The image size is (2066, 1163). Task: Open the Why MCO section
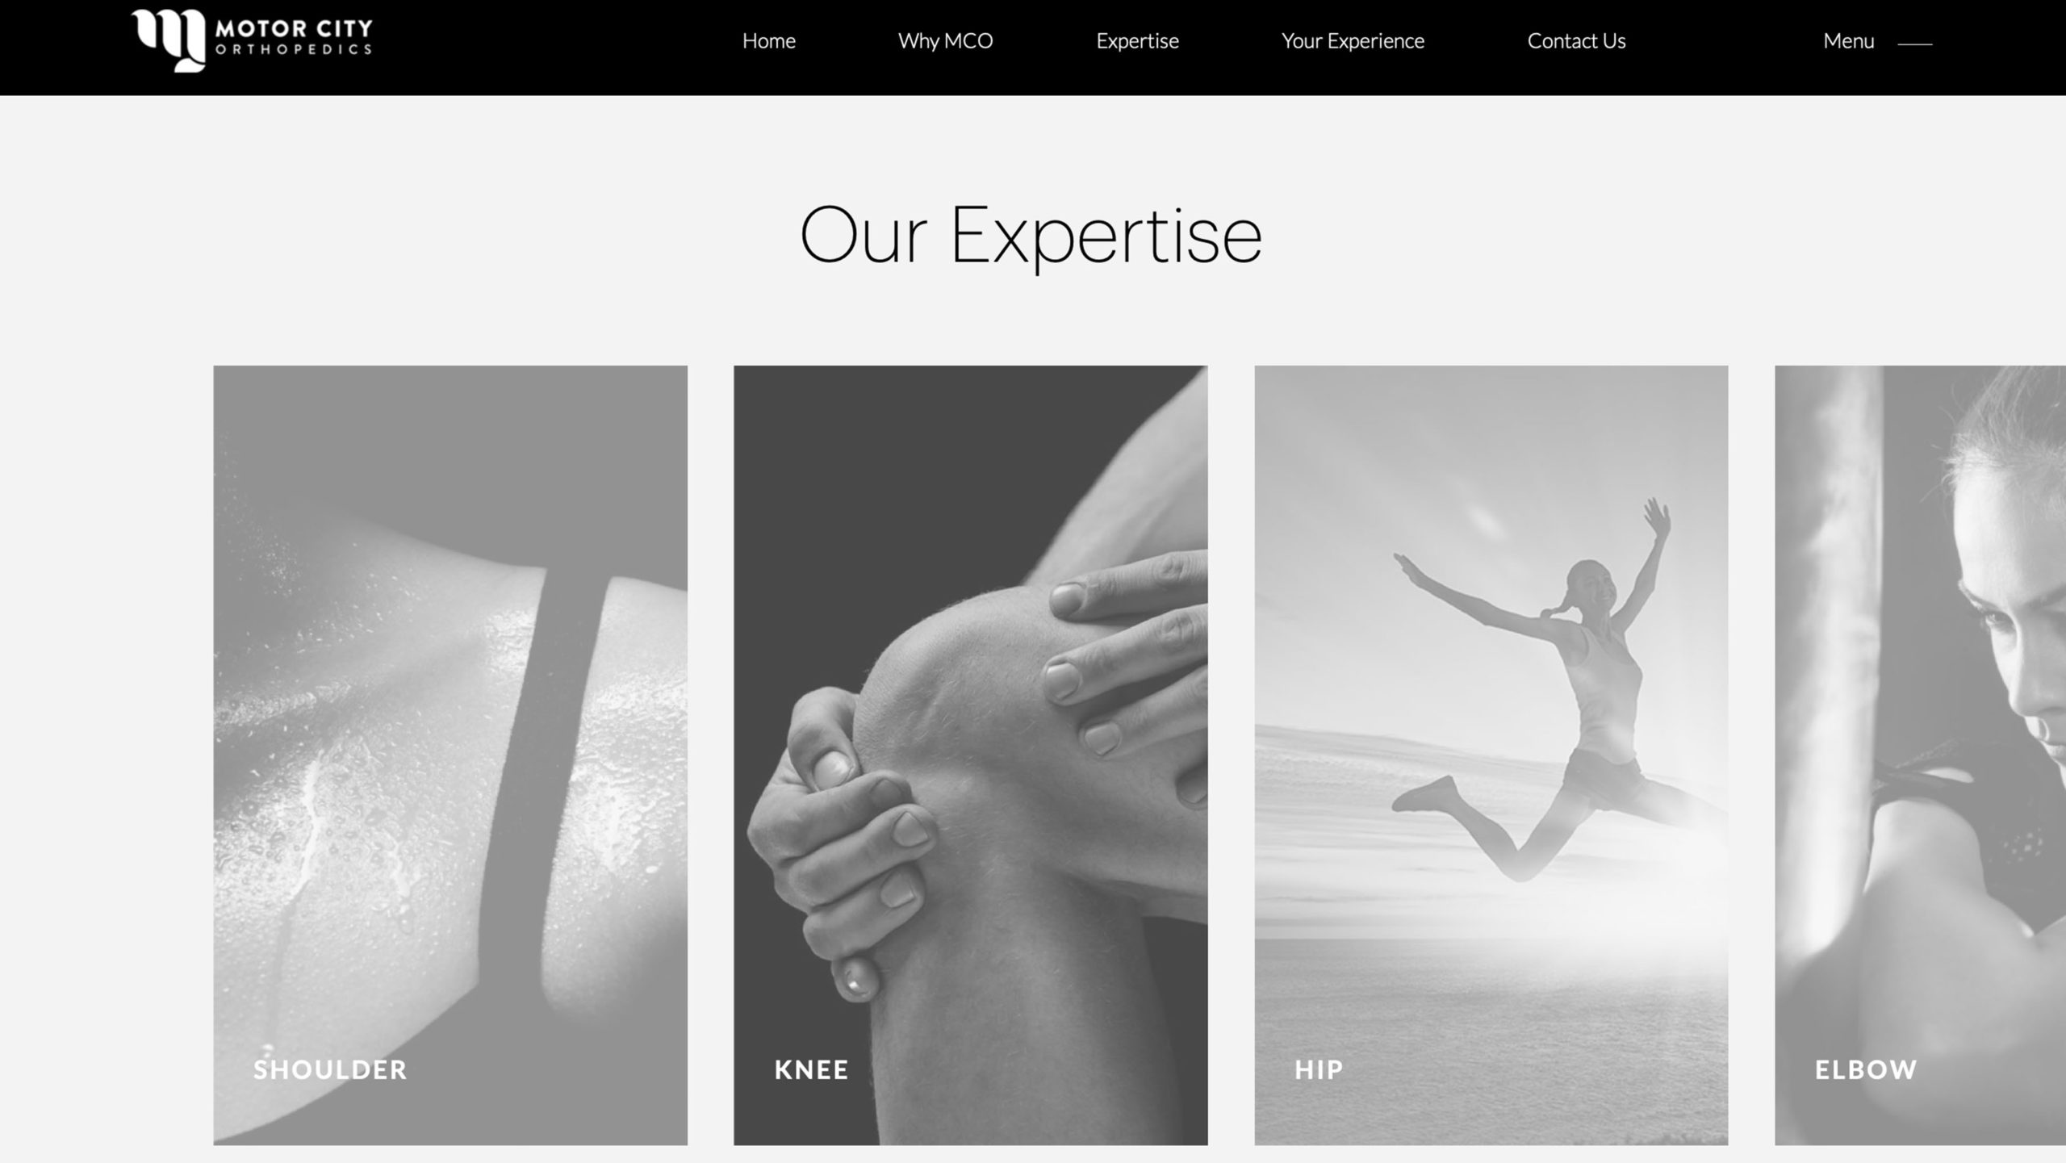coord(945,41)
